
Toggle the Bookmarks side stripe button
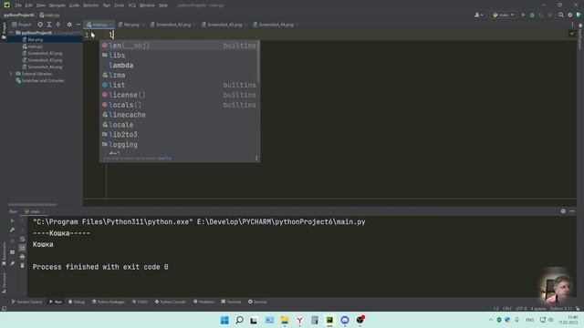click(x=4, y=254)
